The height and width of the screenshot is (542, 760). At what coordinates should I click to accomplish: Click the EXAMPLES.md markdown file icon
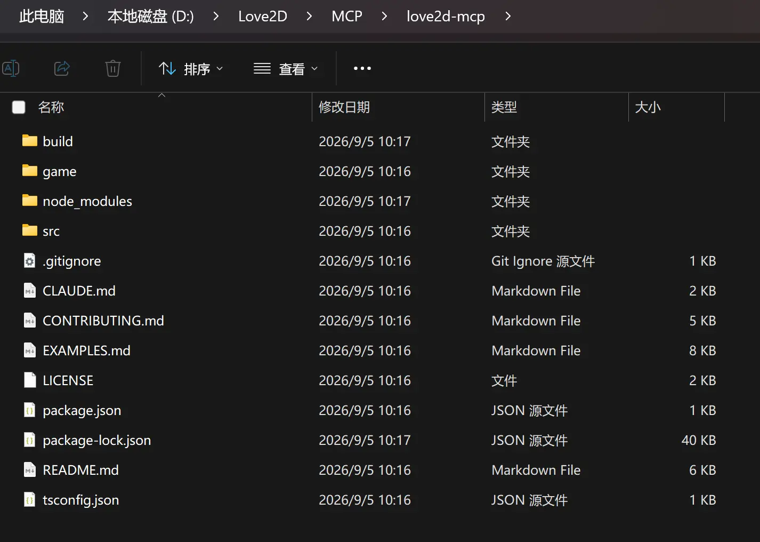click(x=30, y=350)
